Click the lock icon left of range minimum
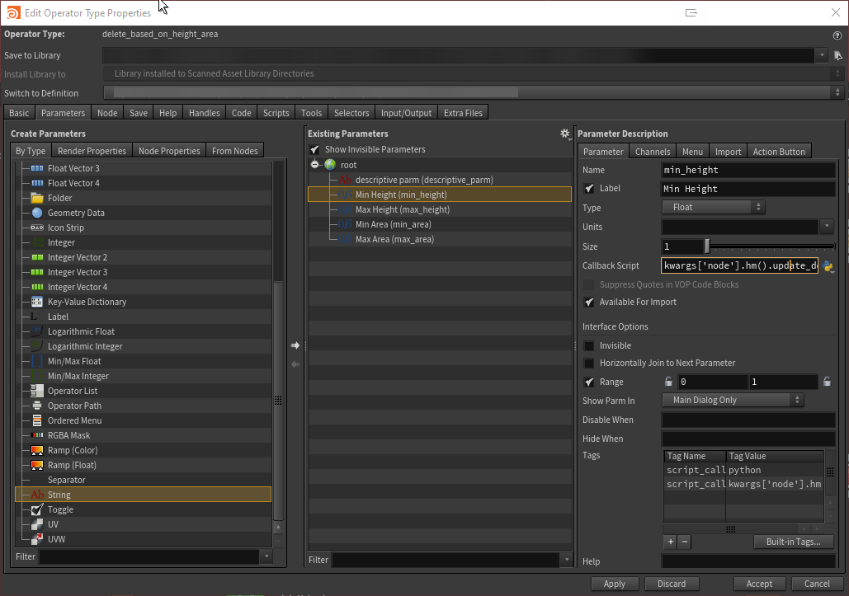Viewport: 849px width, 596px height. [668, 382]
